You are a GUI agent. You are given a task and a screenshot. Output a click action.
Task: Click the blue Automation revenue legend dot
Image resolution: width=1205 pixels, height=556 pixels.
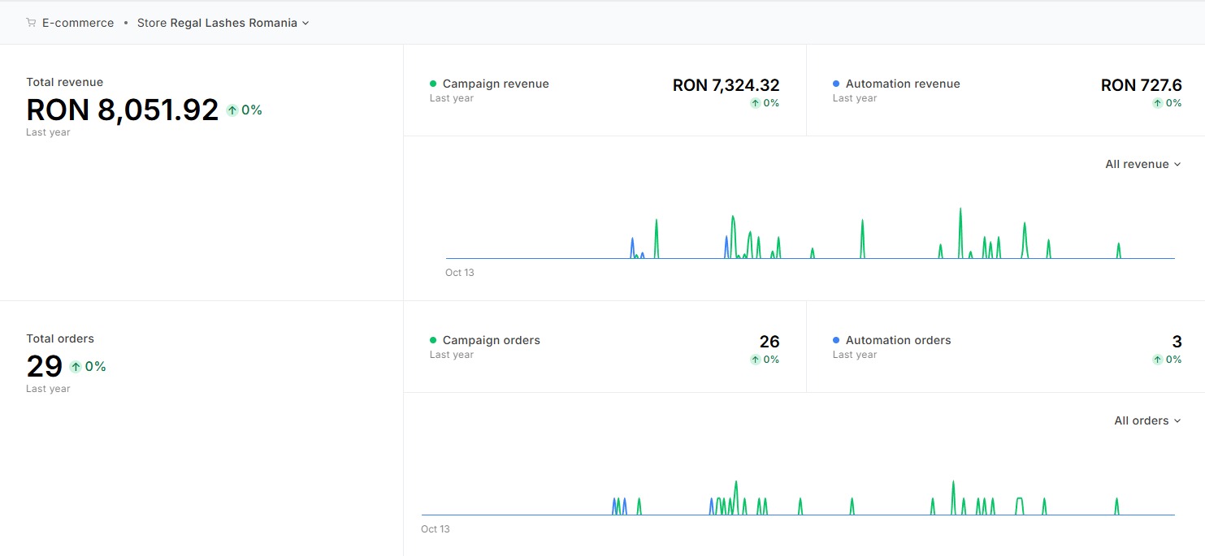pyautogui.click(x=836, y=84)
